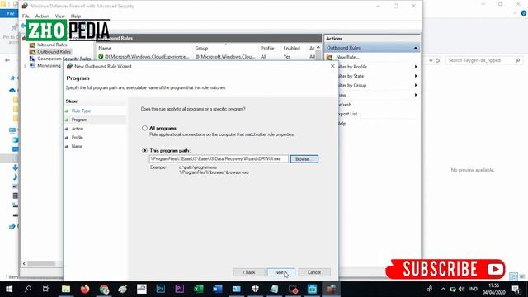Select Inbound Rules in firewall tree
Screen dimensions: 528x297
pyautogui.click(x=52, y=45)
